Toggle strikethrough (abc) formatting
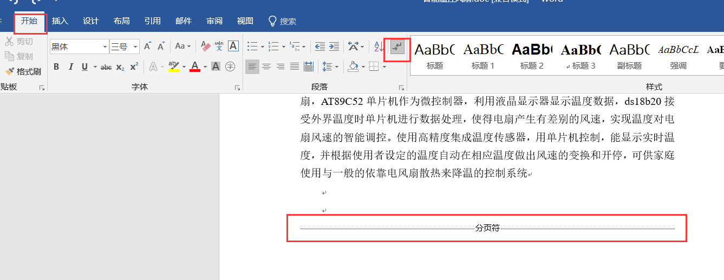Image resolution: width=724 pixels, height=280 pixels. tap(106, 66)
